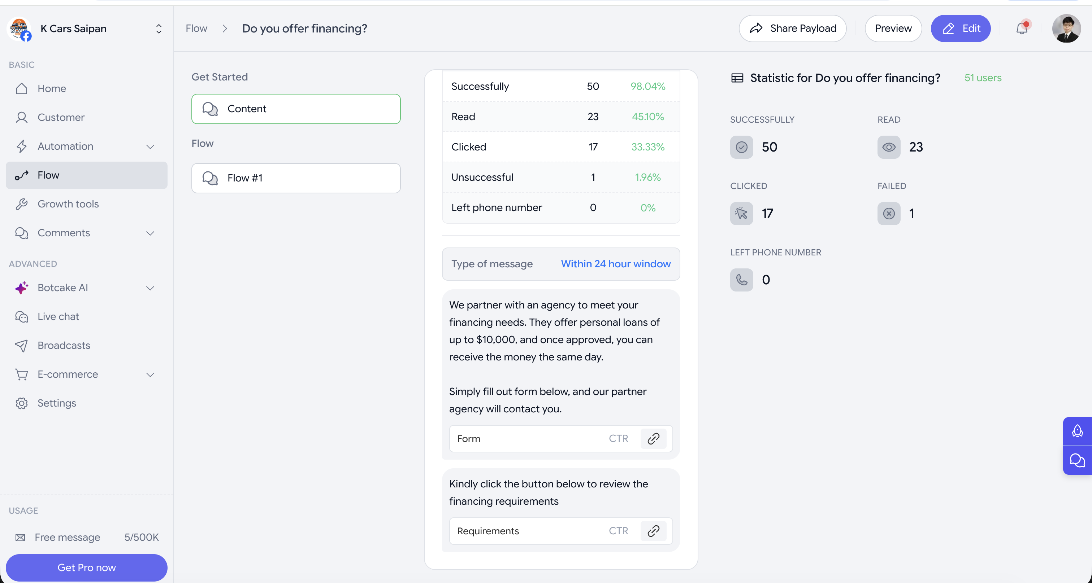Image resolution: width=1092 pixels, height=583 pixels.
Task: Open the Settings gear in sidebar
Action: (22, 403)
